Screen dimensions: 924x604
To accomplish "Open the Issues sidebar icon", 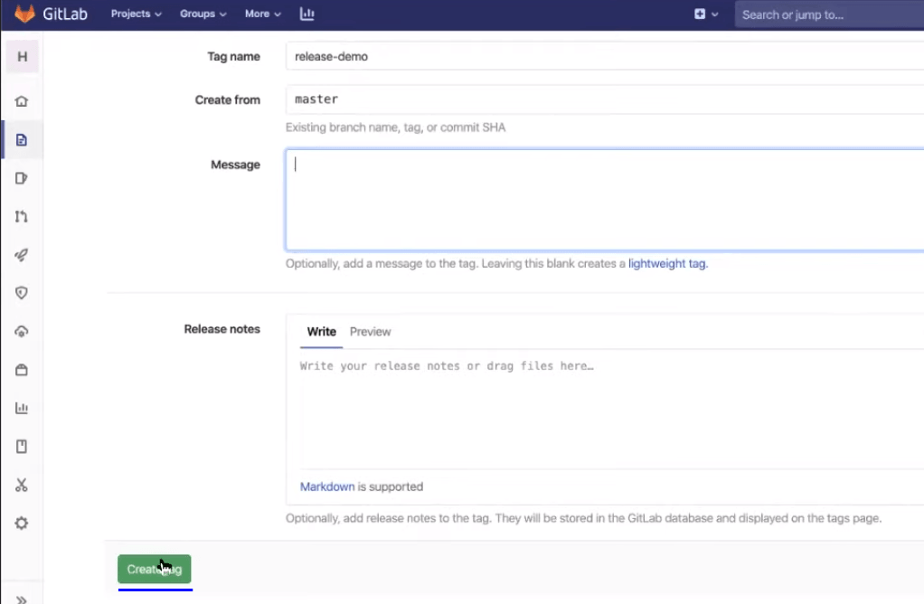I will pyautogui.click(x=22, y=178).
